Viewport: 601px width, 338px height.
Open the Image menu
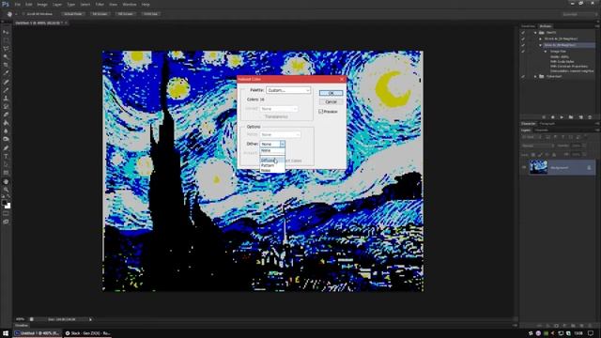tap(42, 5)
